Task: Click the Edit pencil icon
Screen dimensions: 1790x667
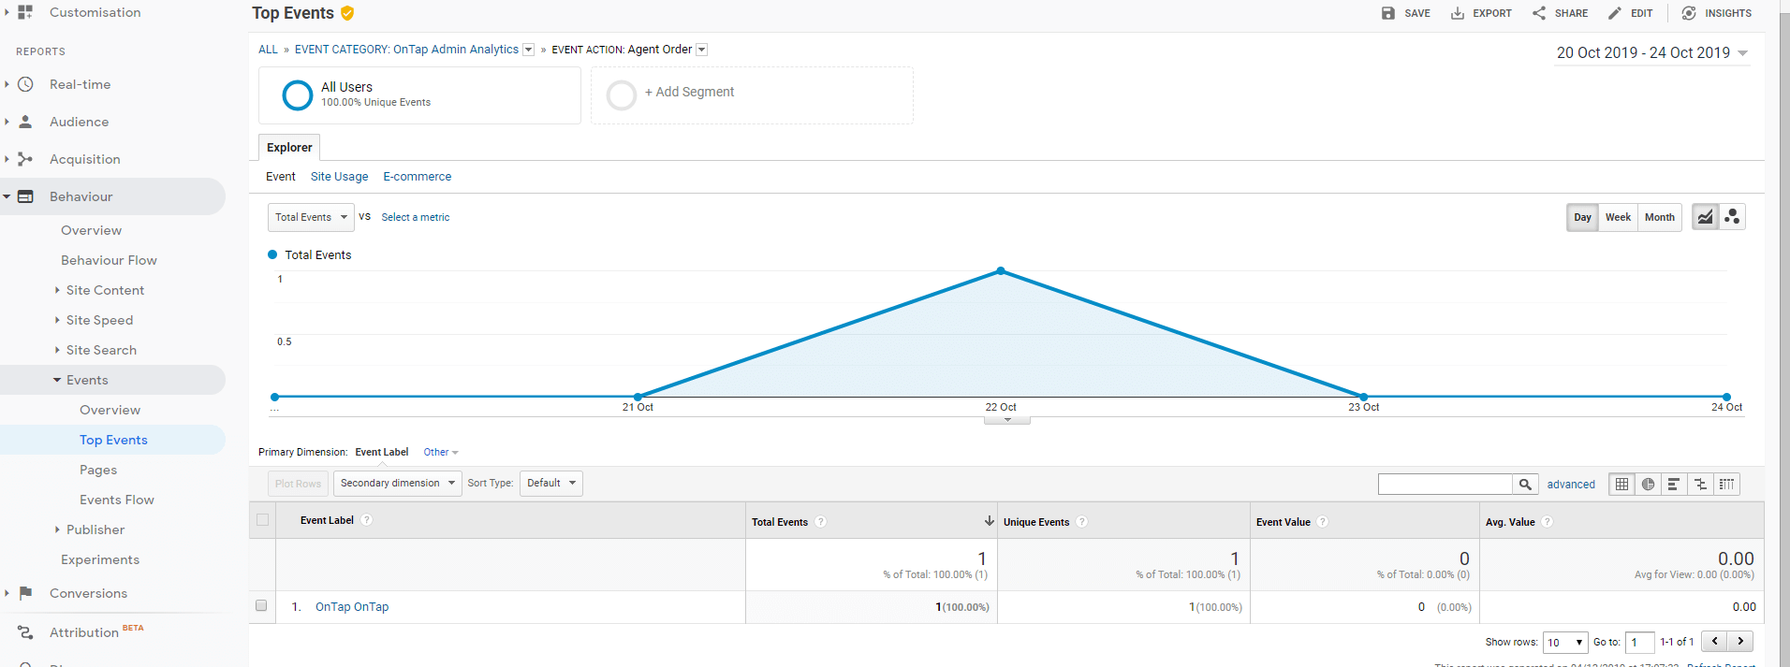Action: pyautogui.click(x=1615, y=13)
